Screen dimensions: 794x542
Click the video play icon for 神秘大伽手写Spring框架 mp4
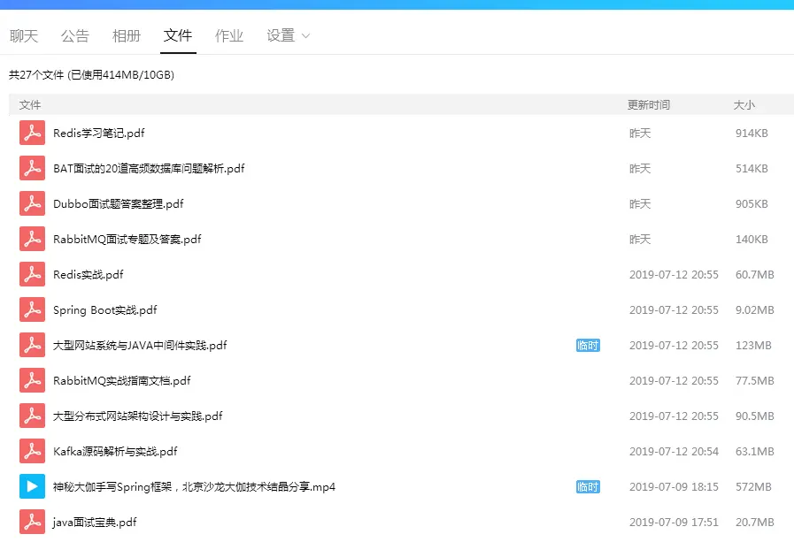coord(32,486)
